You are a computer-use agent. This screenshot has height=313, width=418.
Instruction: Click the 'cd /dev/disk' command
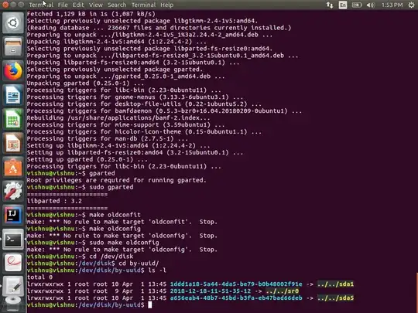point(111,257)
